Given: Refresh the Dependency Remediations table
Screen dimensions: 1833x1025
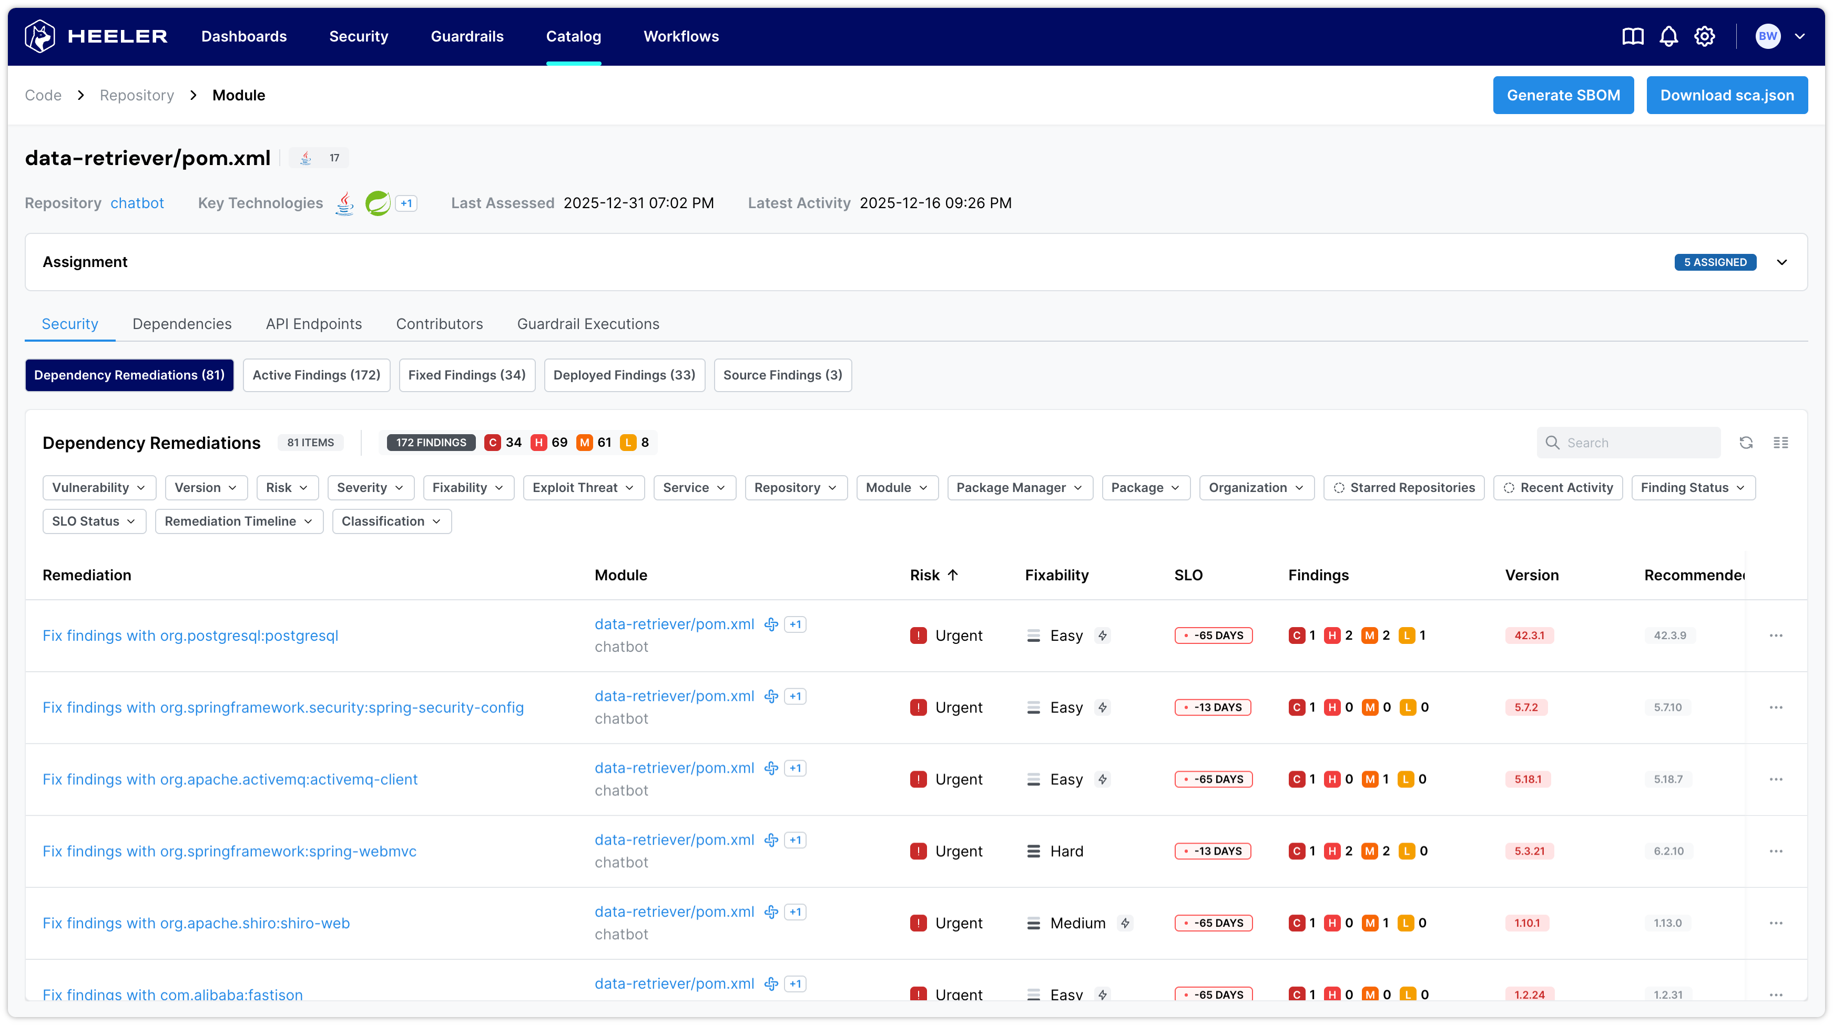Looking at the screenshot, I should tap(1746, 443).
